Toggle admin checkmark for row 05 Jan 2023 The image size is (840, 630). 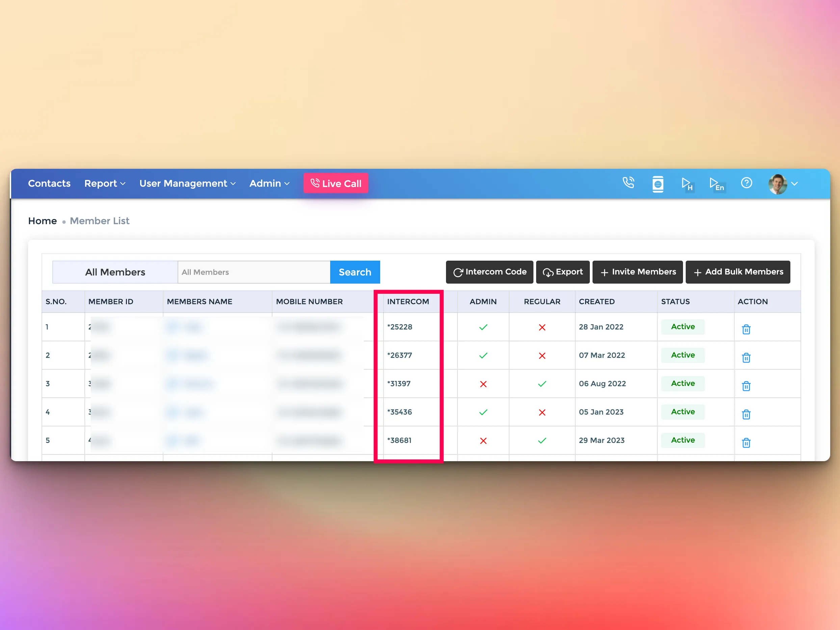483,412
